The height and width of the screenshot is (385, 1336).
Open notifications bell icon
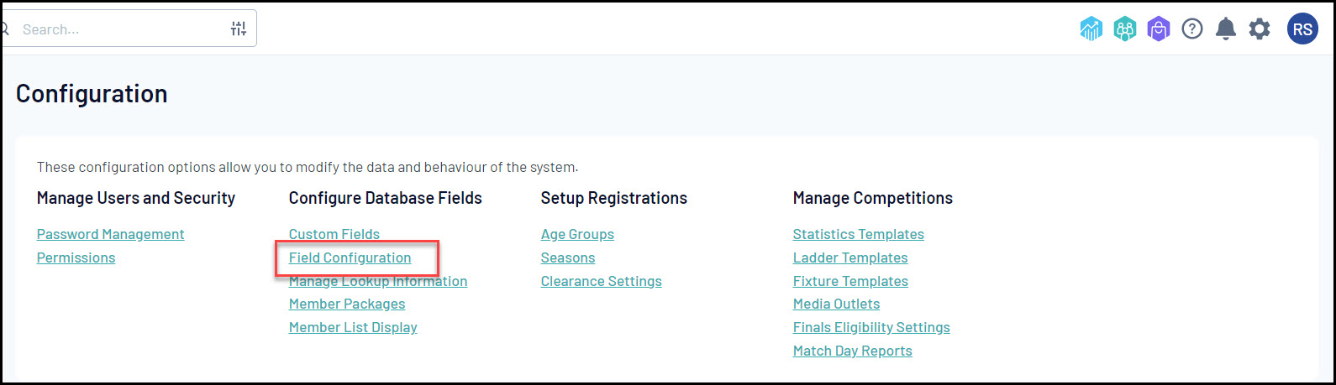(x=1226, y=29)
